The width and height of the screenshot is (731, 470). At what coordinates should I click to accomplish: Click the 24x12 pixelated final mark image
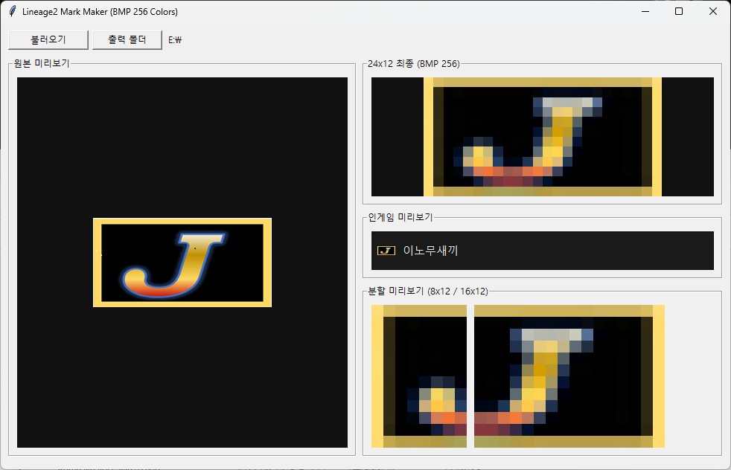[542, 137]
